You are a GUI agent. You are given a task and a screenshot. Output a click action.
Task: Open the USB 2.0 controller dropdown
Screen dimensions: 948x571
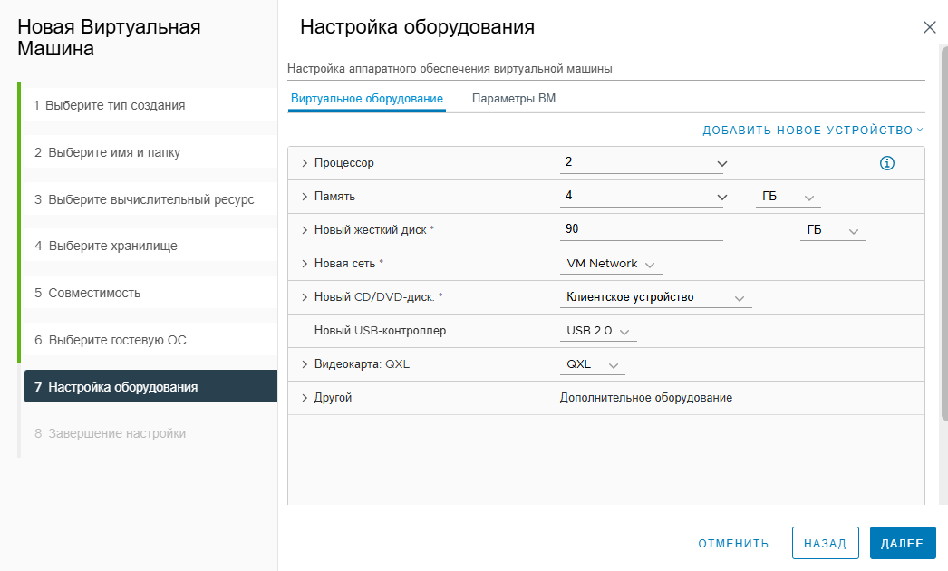click(598, 331)
